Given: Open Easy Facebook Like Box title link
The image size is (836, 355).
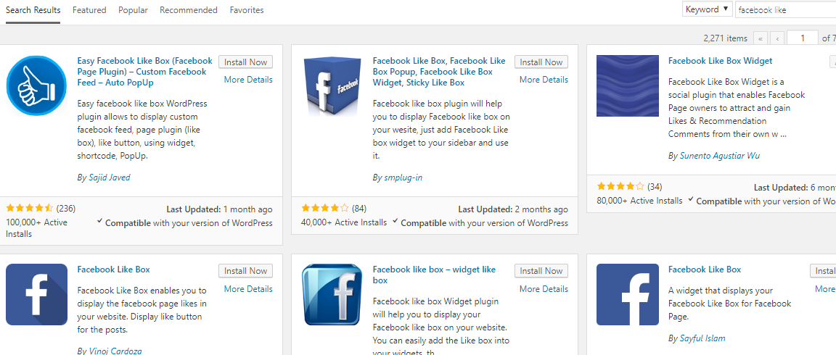Looking at the screenshot, I should pos(144,72).
